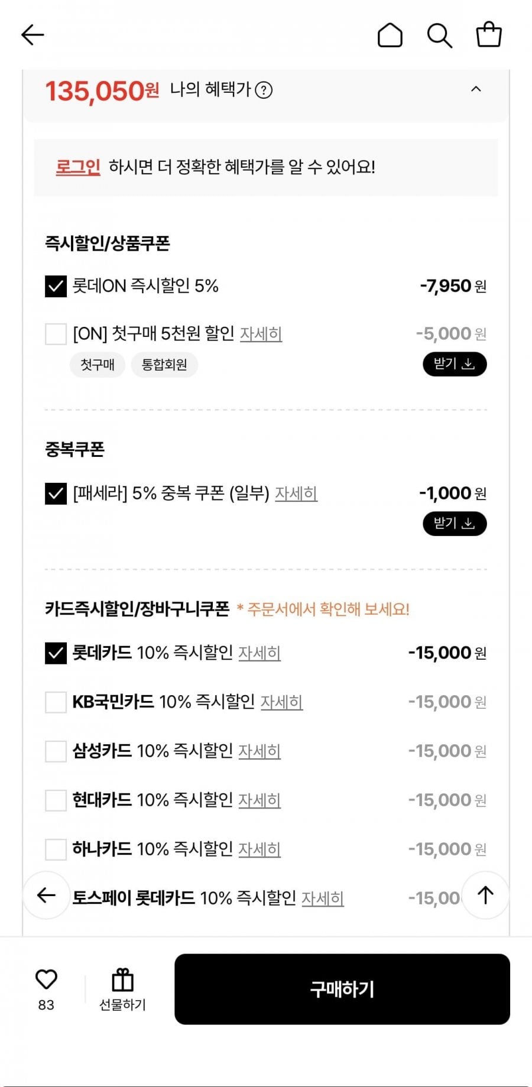Open the 로그인 link
Screen dimensions: 532x1087
click(78, 167)
